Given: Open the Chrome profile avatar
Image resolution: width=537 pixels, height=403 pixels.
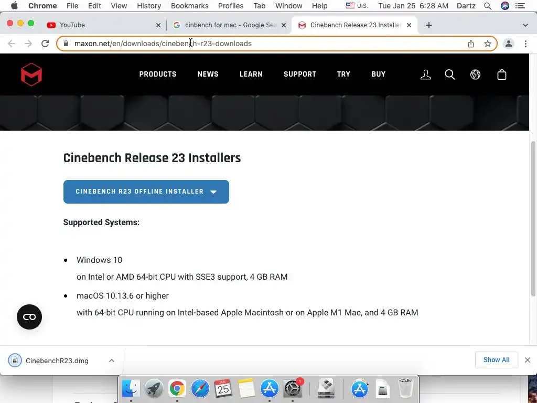Looking at the screenshot, I should (x=509, y=44).
